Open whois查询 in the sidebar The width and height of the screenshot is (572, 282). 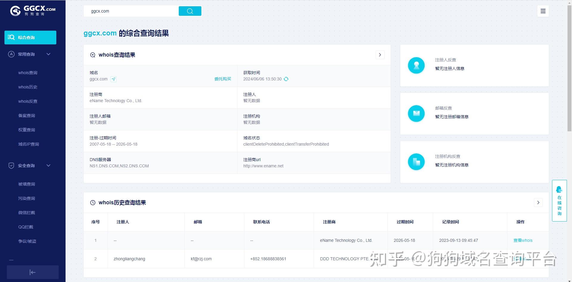tap(28, 73)
